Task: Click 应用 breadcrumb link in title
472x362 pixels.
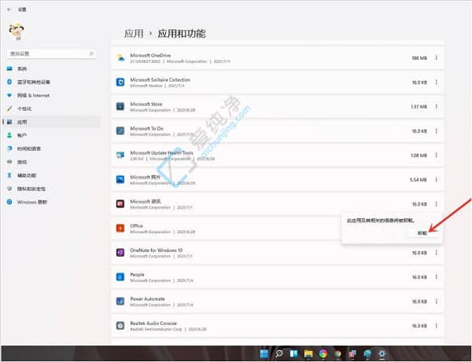Action: coord(134,33)
